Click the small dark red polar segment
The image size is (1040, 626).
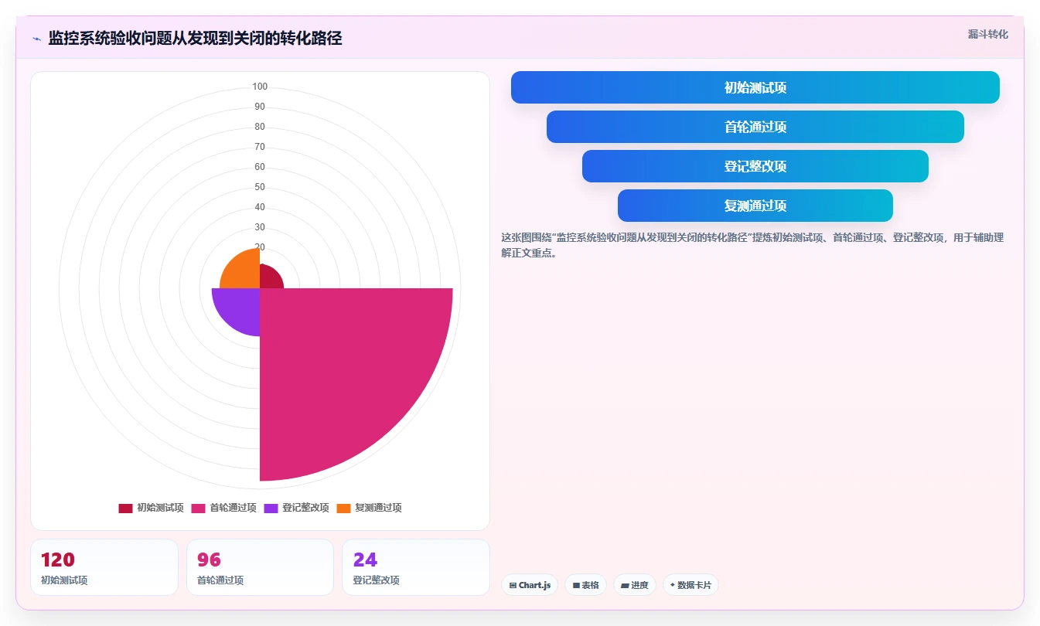[x=269, y=278]
